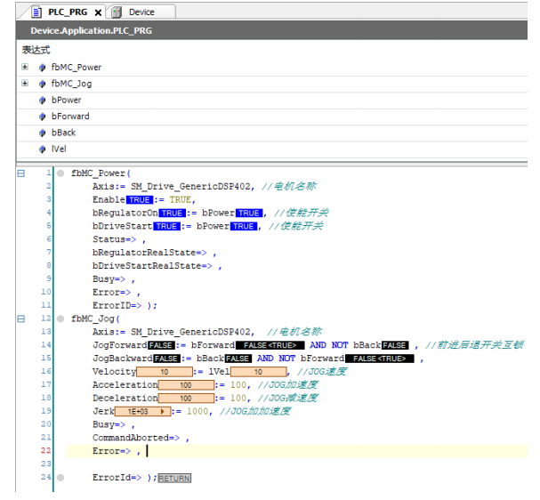Click the Jerk 1E+03 value box
This screenshot has width=540, height=500.
coord(142,412)
